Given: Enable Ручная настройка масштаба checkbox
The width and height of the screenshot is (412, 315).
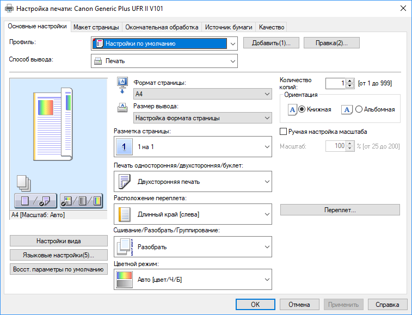Looking at the screenshot, I should (x=283, y=131).
